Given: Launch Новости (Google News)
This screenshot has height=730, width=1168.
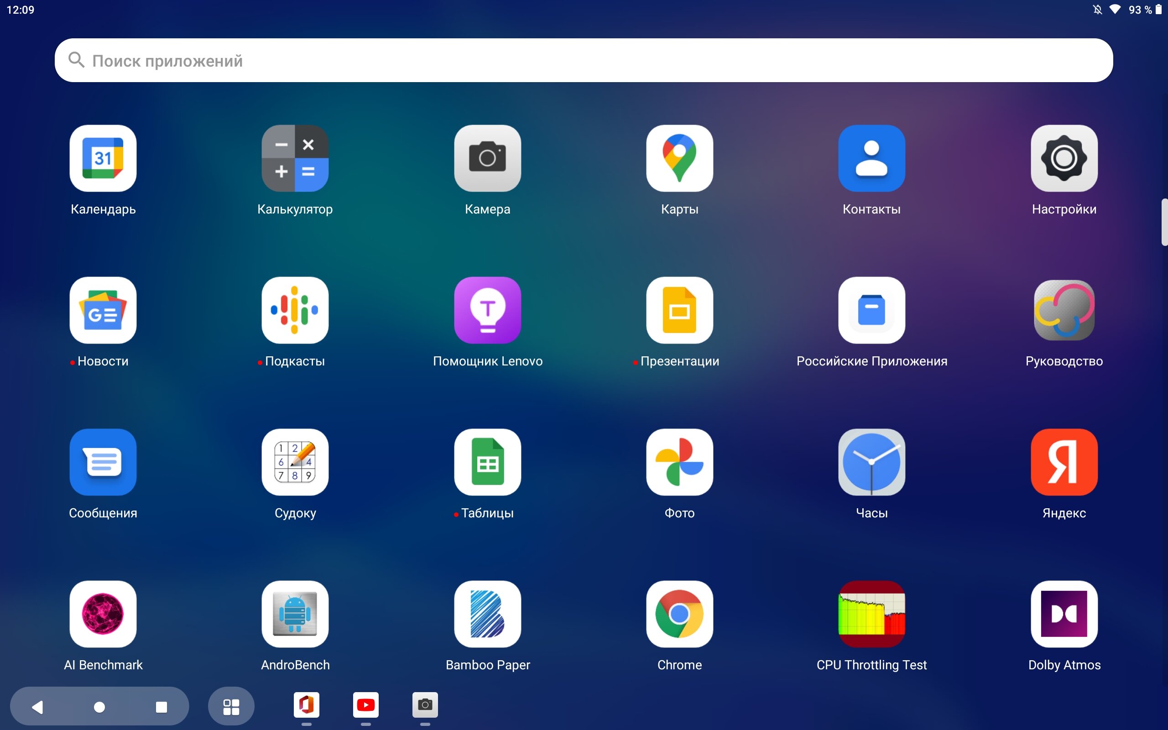Looking at the screenshot, I should pos(103,310).
